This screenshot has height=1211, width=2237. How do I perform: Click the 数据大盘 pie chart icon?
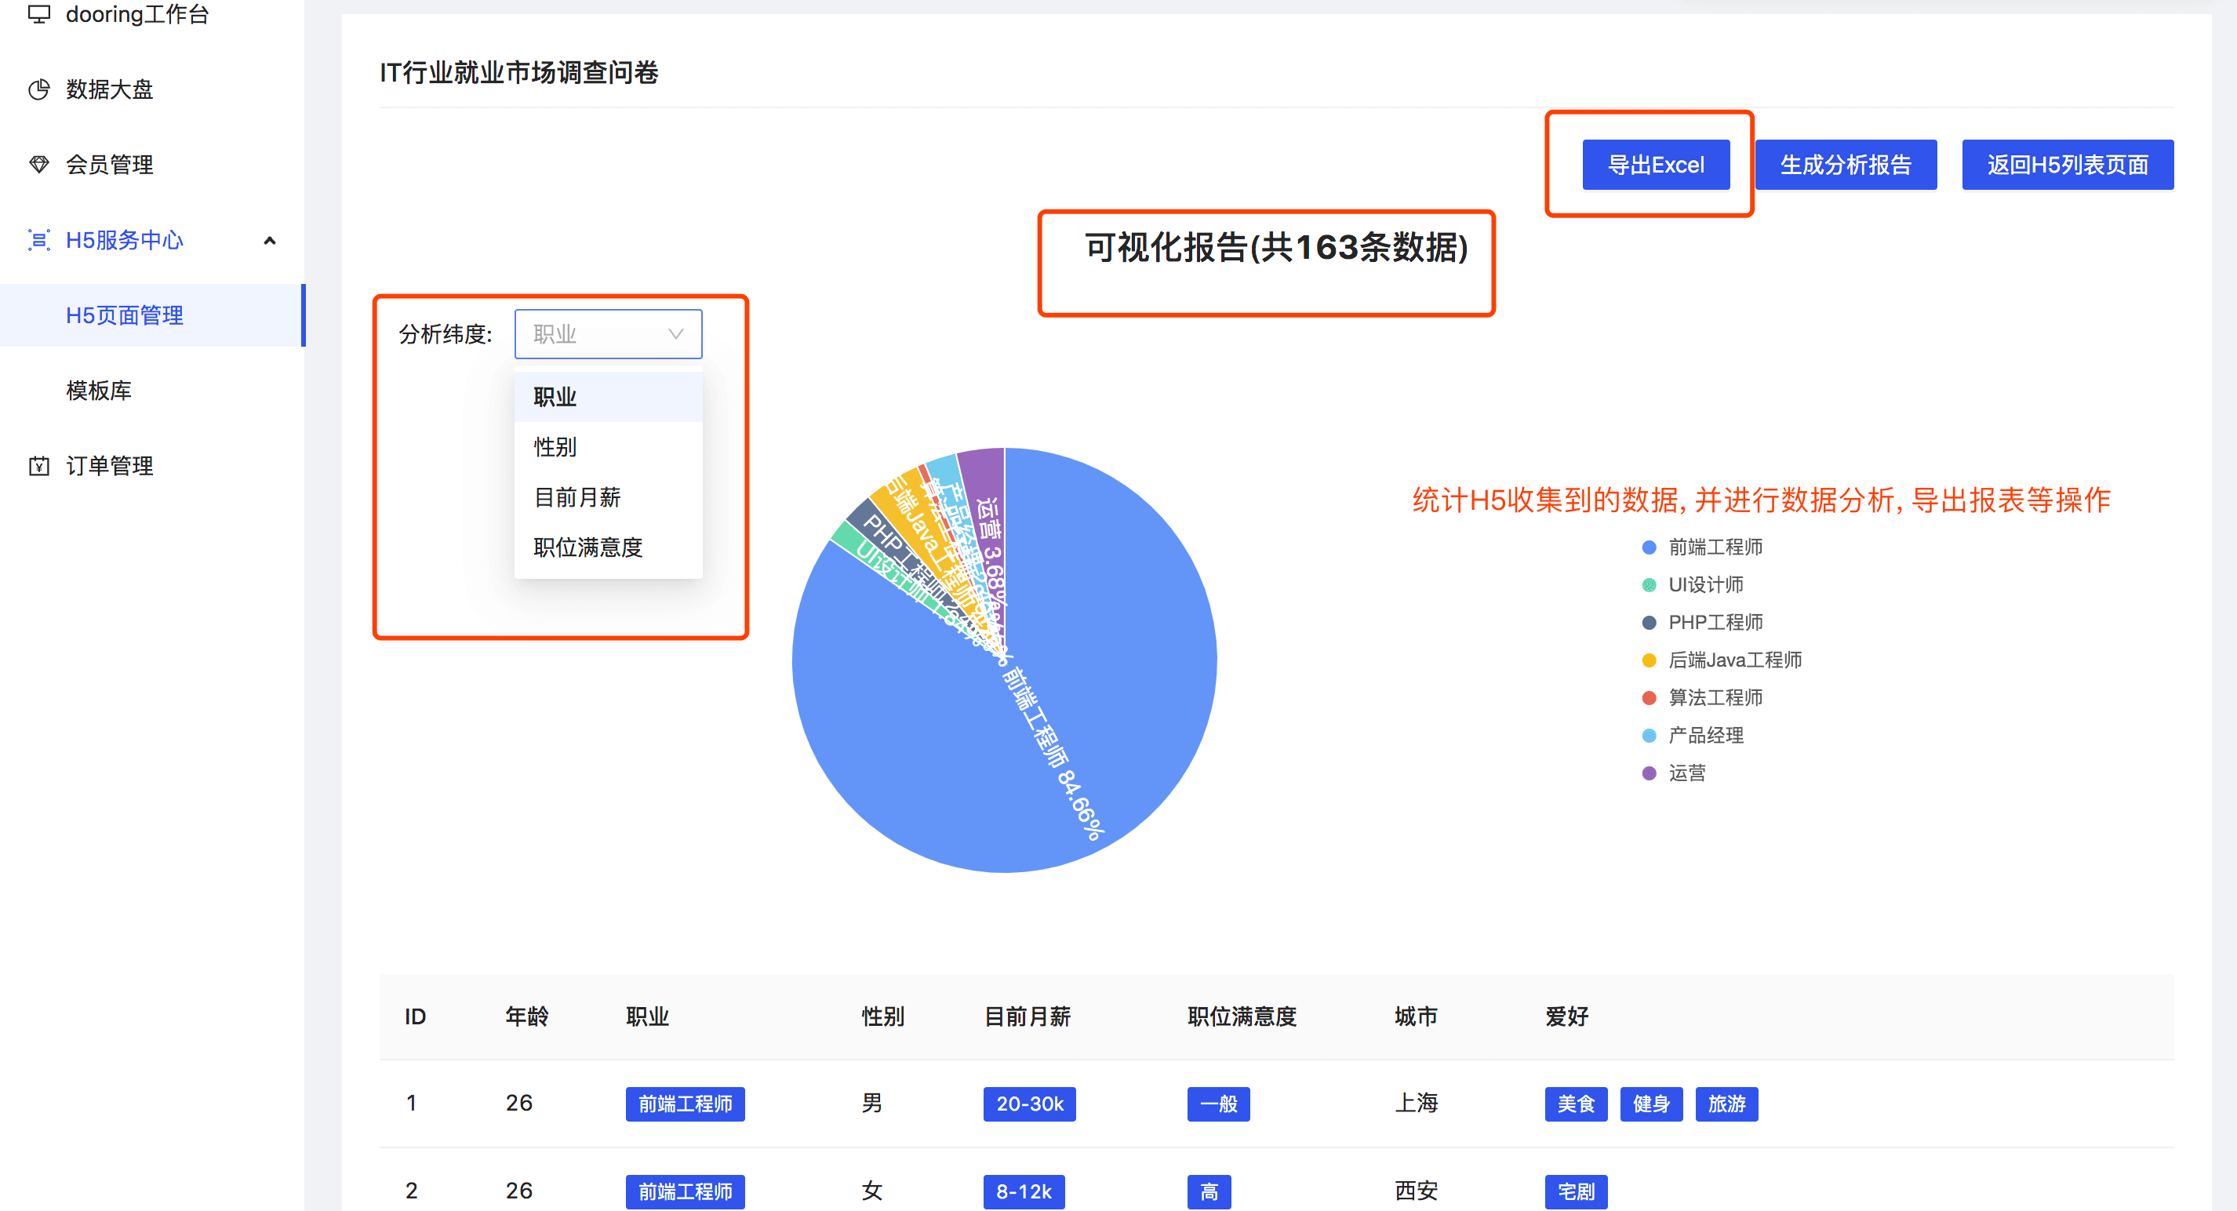pos(39,89)
